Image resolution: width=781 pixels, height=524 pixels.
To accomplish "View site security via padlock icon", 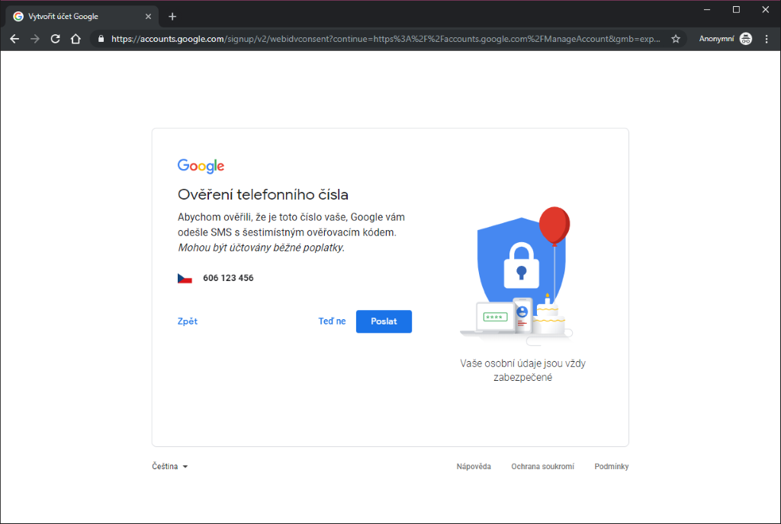I will (101, 39).
